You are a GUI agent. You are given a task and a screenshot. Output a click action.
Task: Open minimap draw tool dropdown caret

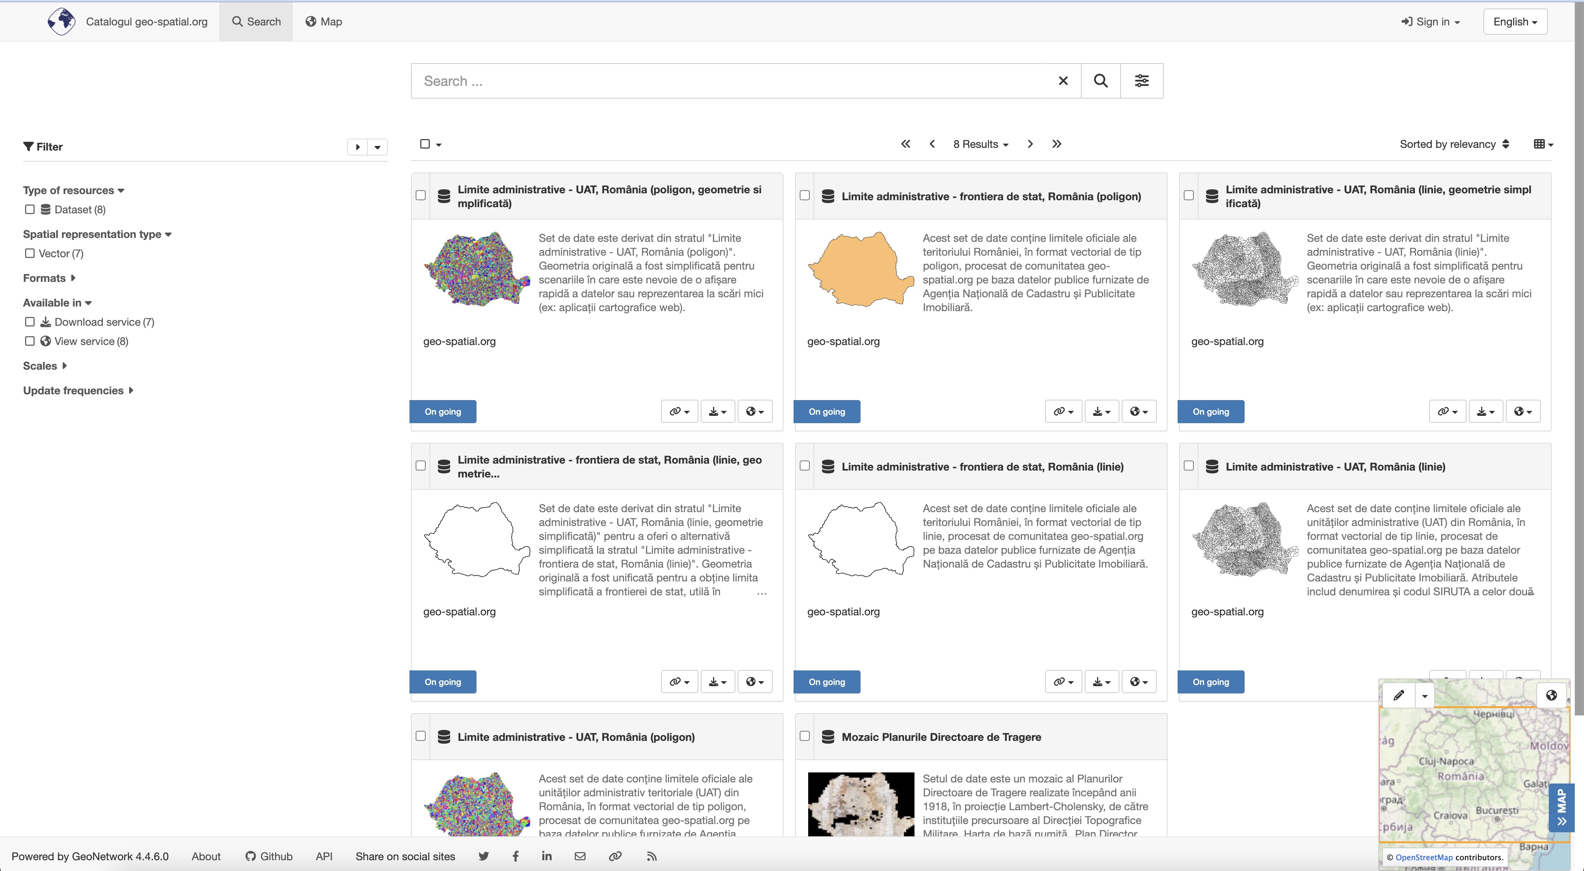(x=1424, y=696)
